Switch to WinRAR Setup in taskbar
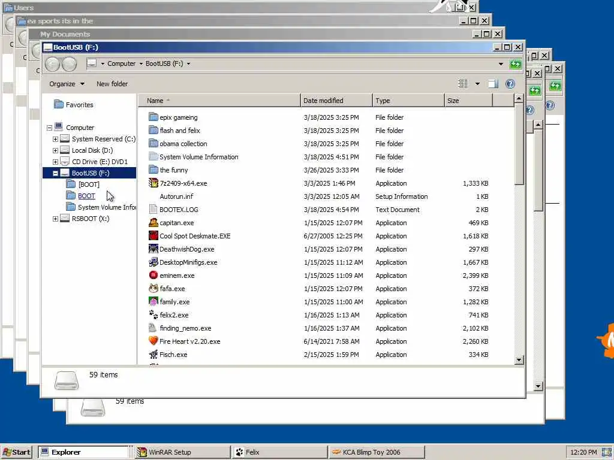Screen dimensions: 614x460 click(182, 452)
